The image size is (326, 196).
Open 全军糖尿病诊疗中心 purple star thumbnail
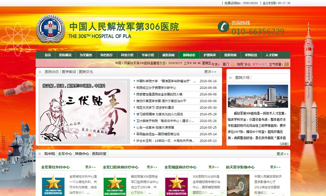click(x=176, y=185)
